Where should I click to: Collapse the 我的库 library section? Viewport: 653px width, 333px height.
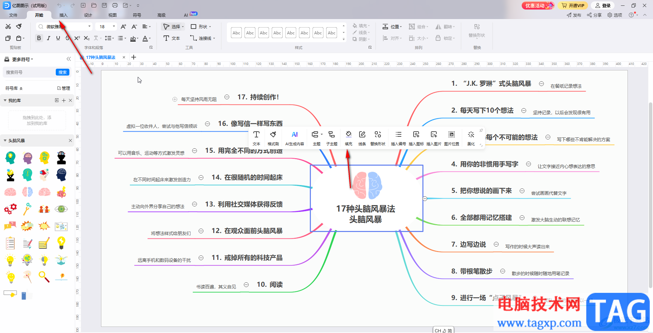click(5, 100)
